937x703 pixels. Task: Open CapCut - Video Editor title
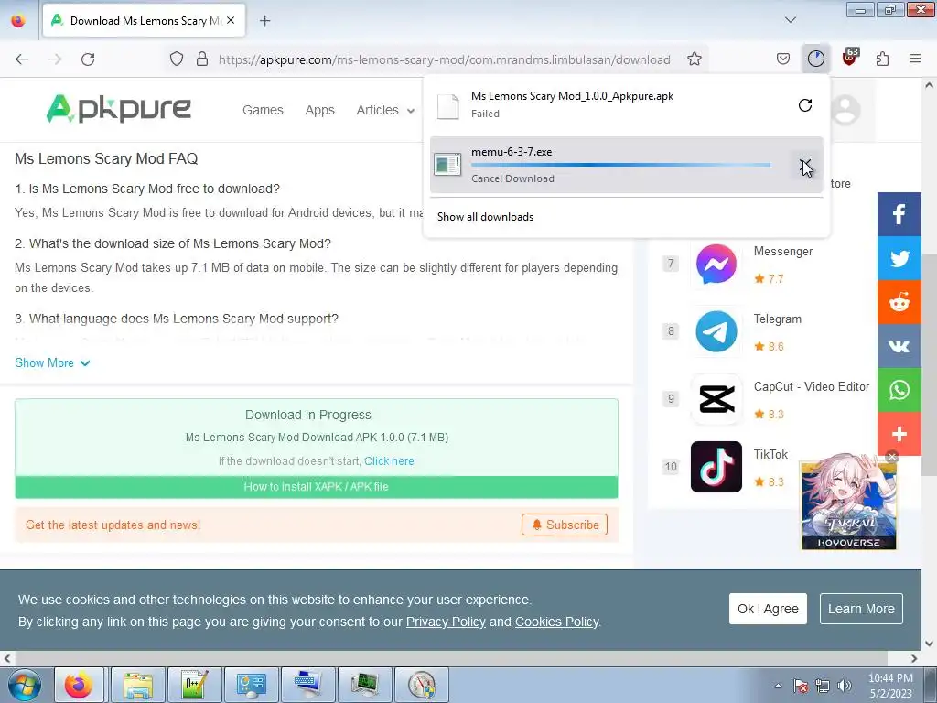pyautogui.click(x=812, y=387)
